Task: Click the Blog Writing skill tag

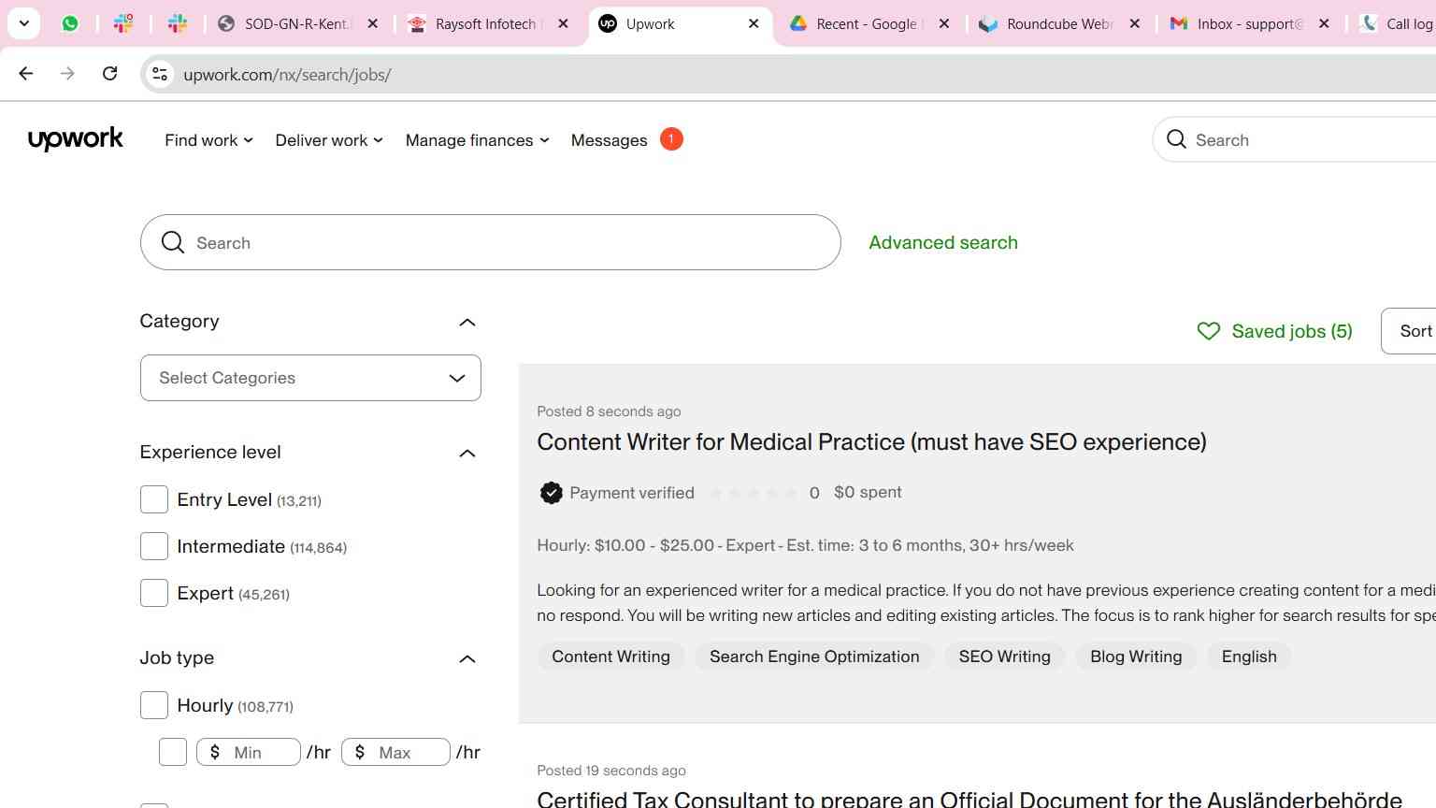Action: pyautogui.click(x=1136, y=656)
